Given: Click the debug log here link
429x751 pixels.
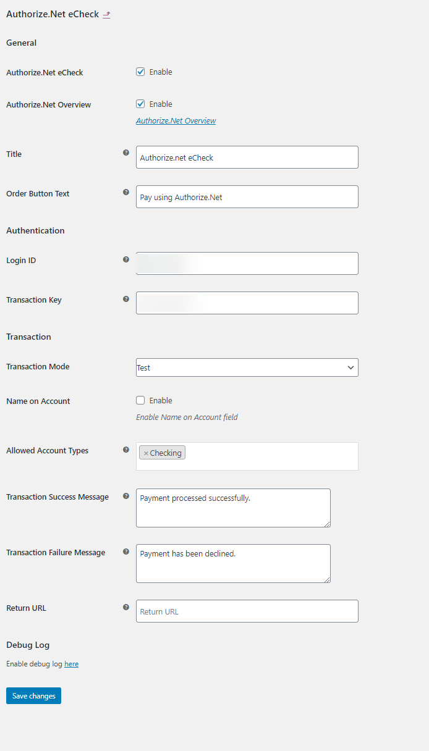Looking at the screenshot, I should click(x=71, y=663).
